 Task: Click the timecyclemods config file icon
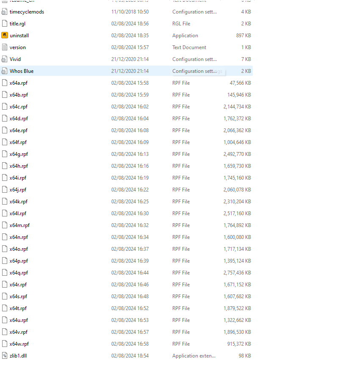[4, 12]
